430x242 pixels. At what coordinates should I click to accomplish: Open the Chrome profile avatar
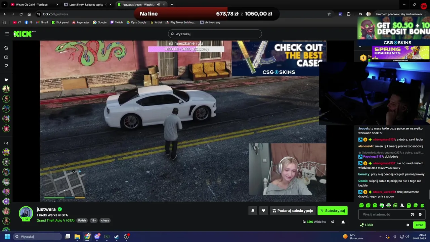coord(369,14)
